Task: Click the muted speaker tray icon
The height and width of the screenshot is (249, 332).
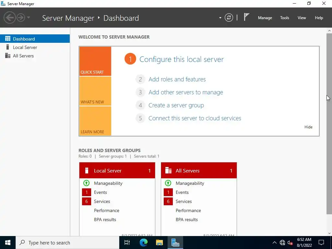Action: click(x=290, y=243)
